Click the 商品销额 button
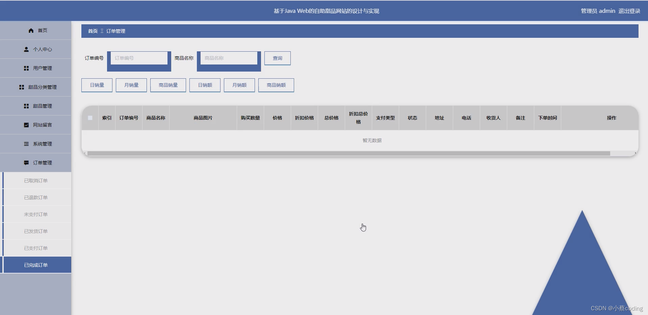Screen dimensions: 648x315 276,85
